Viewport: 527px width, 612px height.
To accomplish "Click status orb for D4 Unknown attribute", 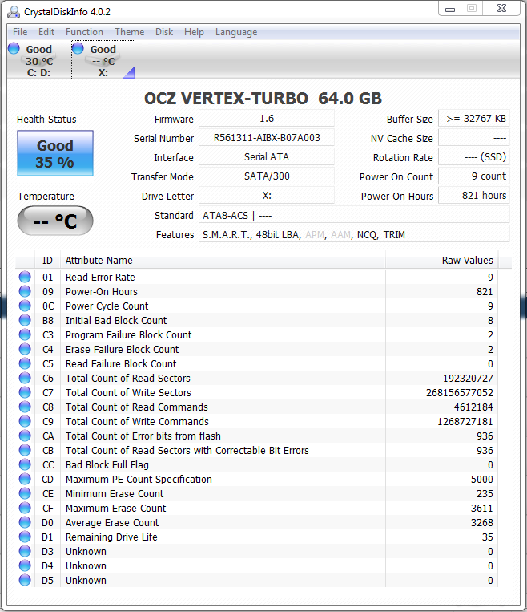I will click(x=25, y=565).
